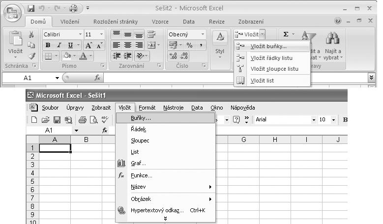This screenshot has width=383, height=224.
Task: Toggle Underline formatting in Písmo group
Action: tap(70, 45)
